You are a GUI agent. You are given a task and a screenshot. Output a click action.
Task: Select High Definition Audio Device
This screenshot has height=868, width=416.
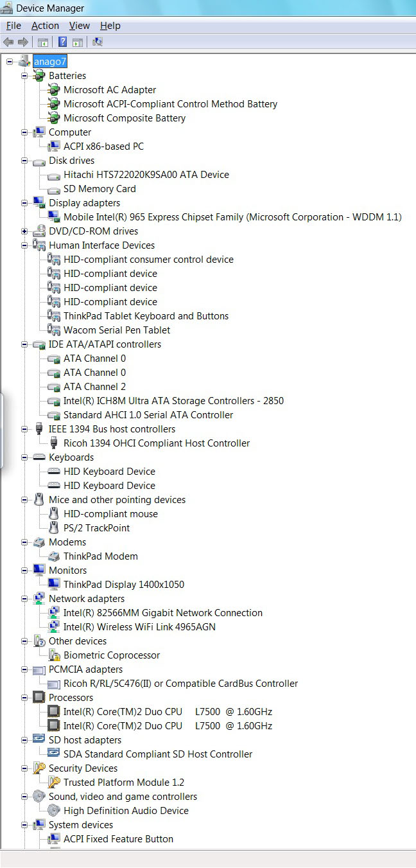pyautogui.click(x=126, y=811)
